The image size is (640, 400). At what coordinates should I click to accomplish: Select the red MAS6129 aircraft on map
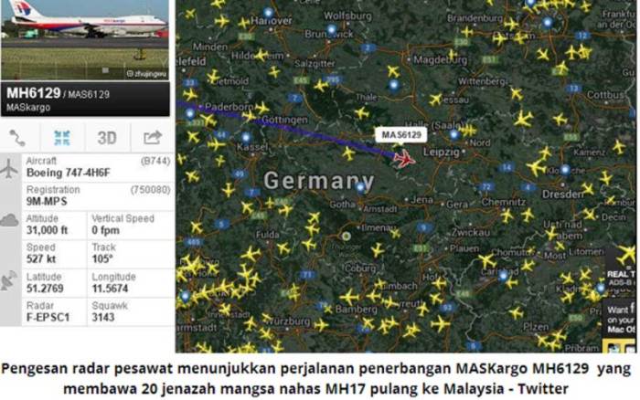coord(404,159)
